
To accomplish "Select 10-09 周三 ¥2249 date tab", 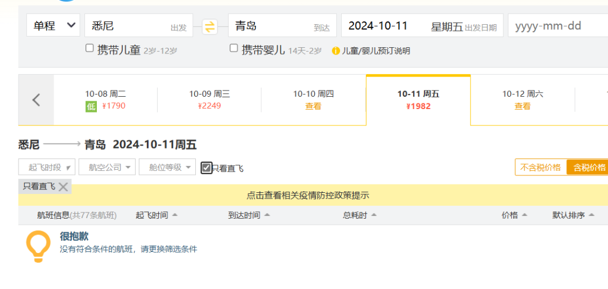I will click(x=209, y=100).
